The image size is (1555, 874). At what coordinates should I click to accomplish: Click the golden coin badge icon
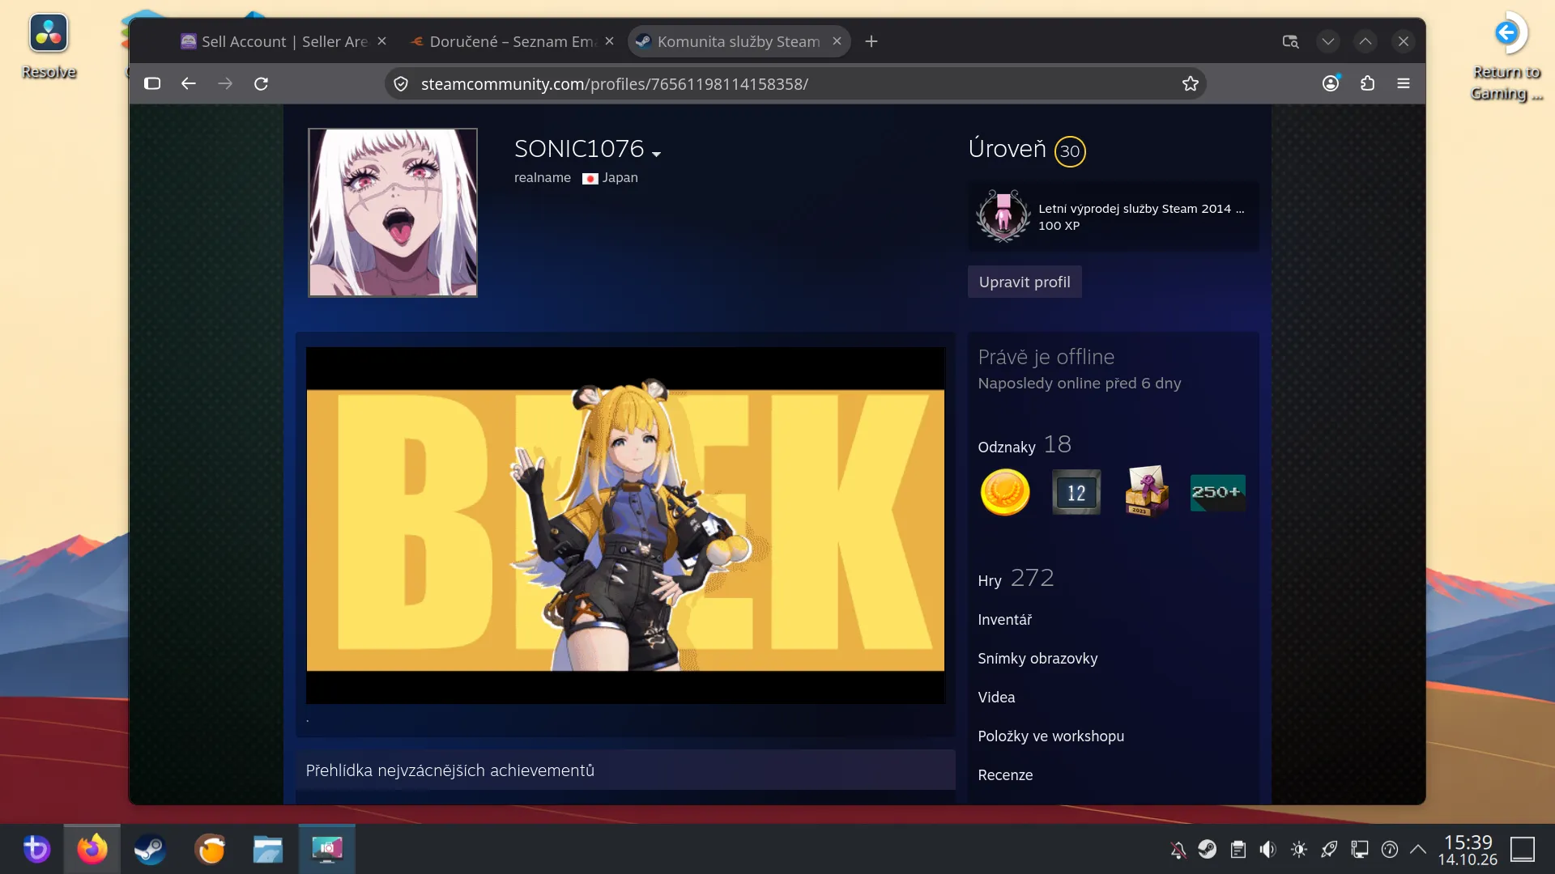1005,492
